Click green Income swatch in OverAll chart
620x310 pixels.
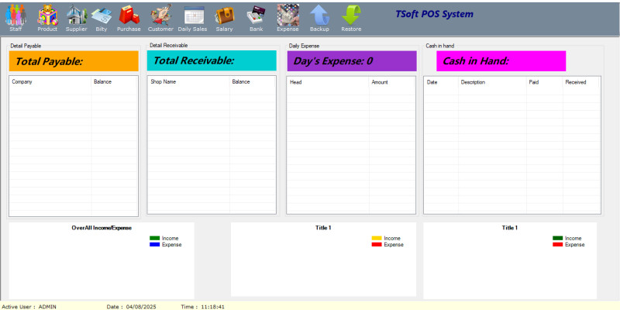[x=154, y=238]
